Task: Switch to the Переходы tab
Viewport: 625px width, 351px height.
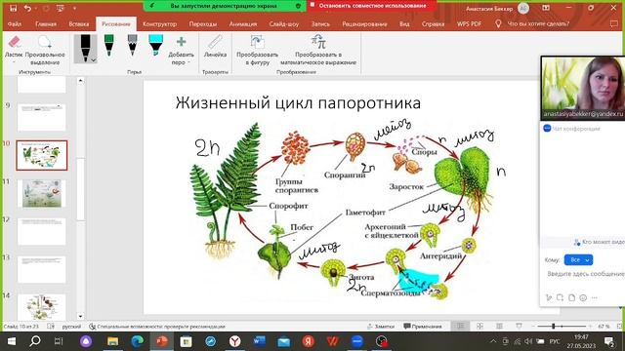Action: pos(203,23)
